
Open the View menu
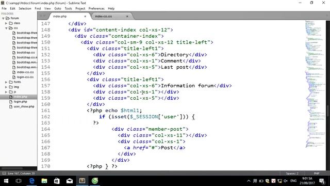tap(47, 8)
